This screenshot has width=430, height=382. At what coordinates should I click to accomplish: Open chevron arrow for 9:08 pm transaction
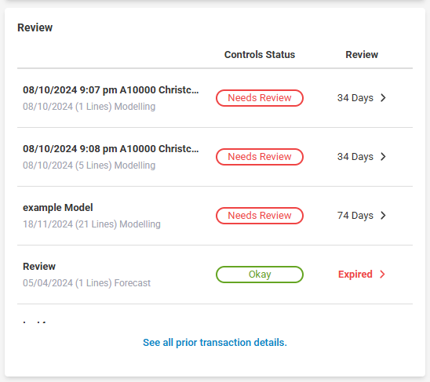coord(383,157)
